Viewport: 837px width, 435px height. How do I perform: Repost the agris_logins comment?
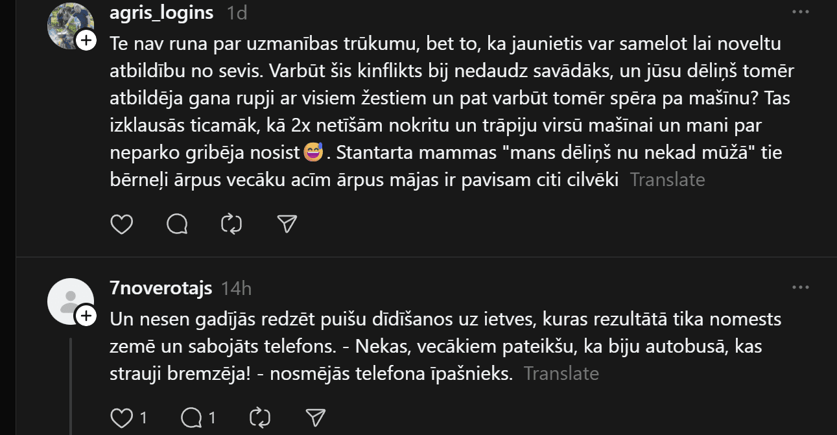click(231, 224)
